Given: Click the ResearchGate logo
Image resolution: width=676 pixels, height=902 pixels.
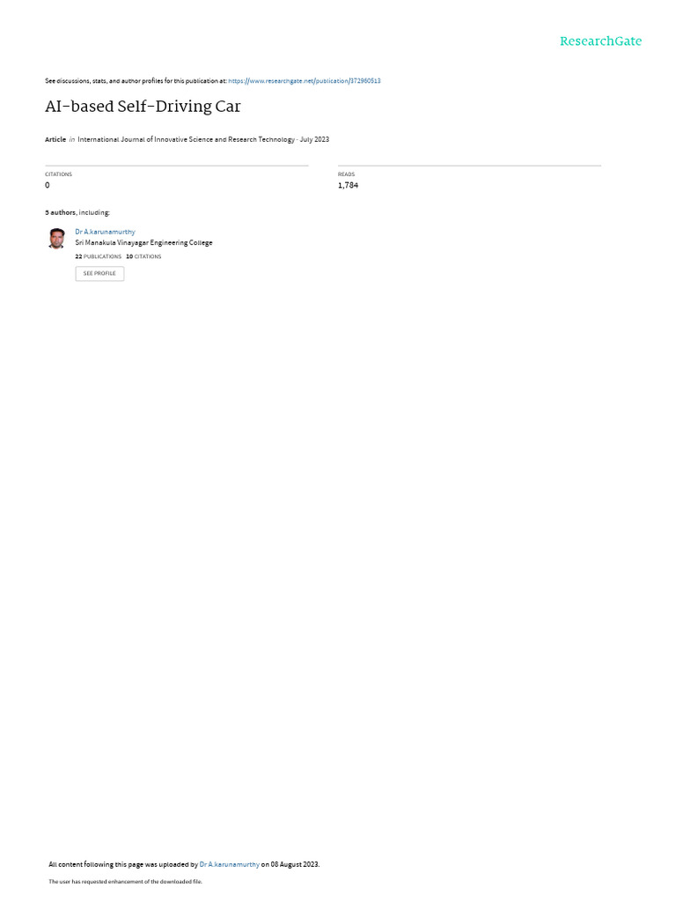Looking at the screenshot, I should tap(600, 41).
